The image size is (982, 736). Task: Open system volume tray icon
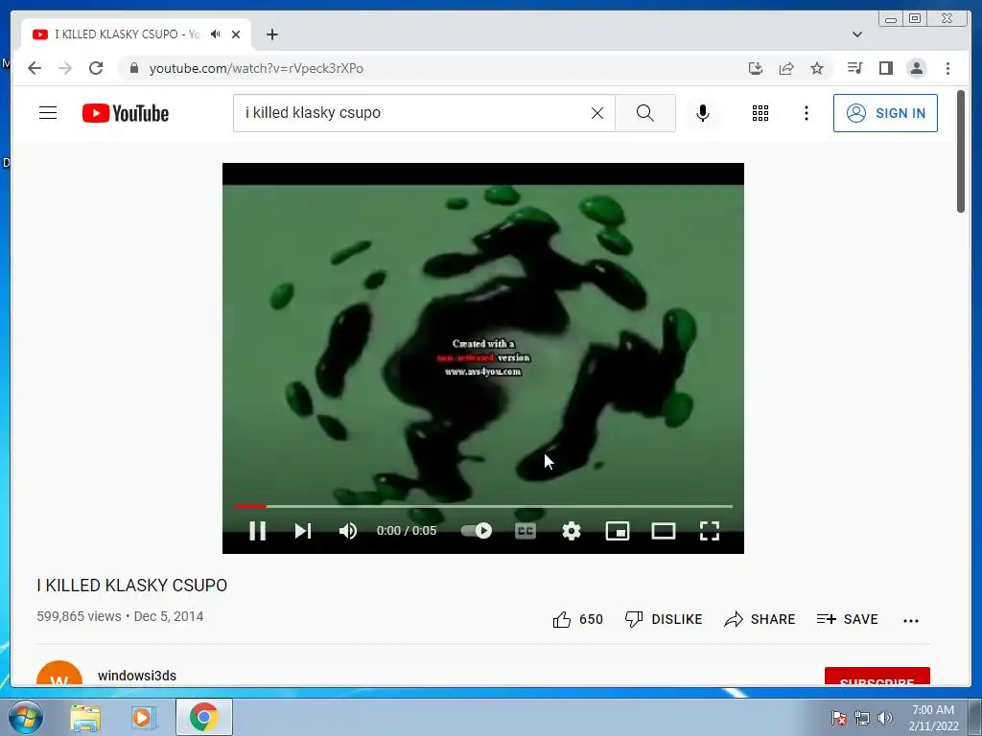click(884, 718)
